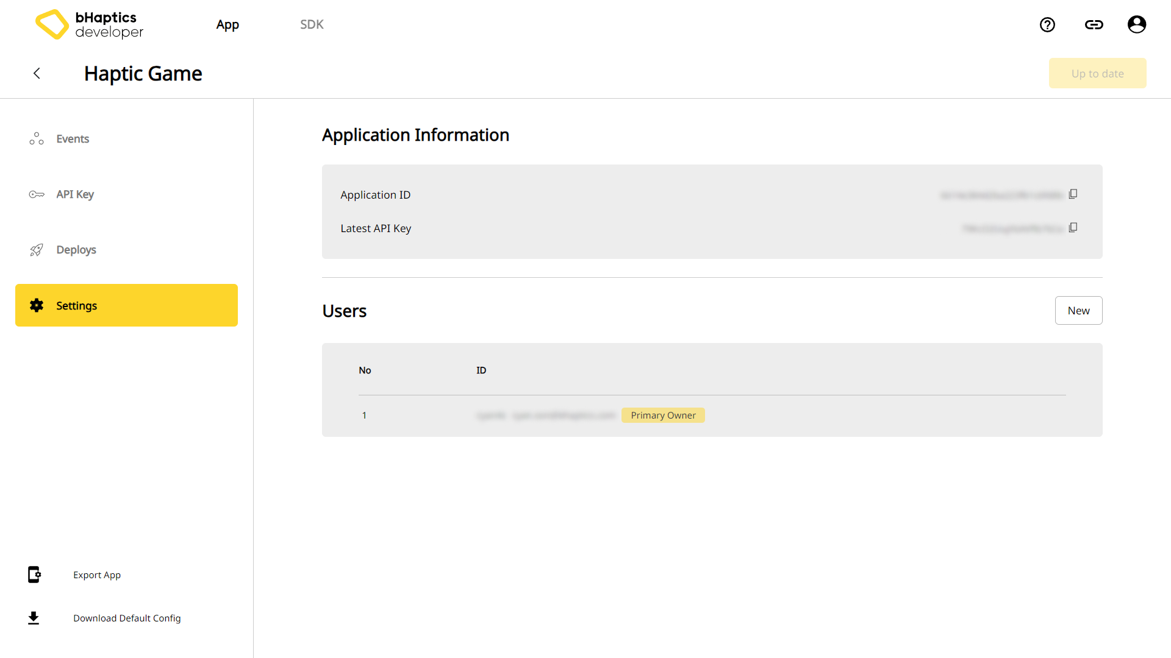Click the Settings gear icon
The width and height of the screenshot is (1171, 658).
[x=37, y=305]
